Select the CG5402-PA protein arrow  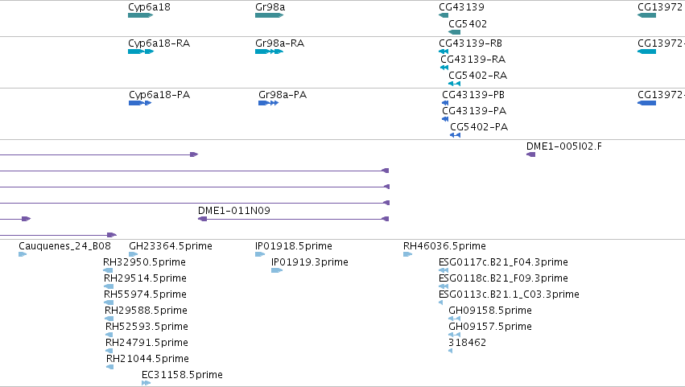455,135
